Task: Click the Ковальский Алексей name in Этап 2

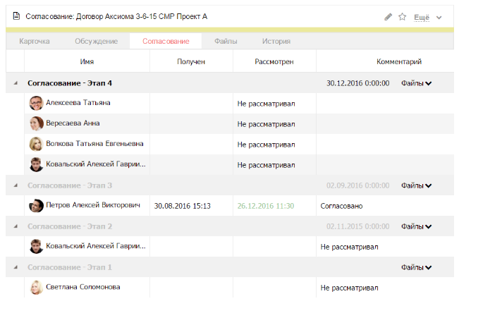Action: pos(96,246)
